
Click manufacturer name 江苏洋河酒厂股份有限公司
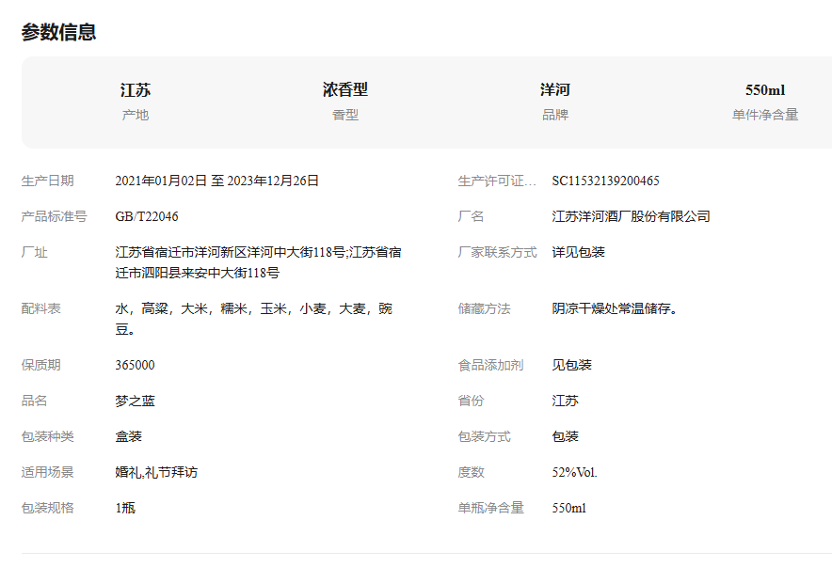point(631,216)
